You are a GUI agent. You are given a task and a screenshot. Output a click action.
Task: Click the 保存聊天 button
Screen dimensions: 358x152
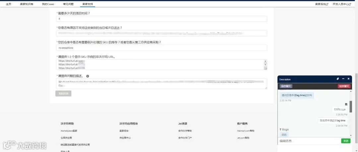[286, 86]
